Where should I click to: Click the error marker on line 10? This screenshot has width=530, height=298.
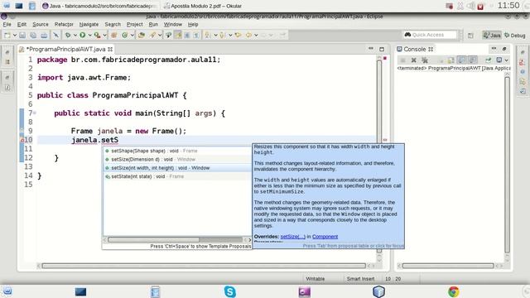click(22, 140)
